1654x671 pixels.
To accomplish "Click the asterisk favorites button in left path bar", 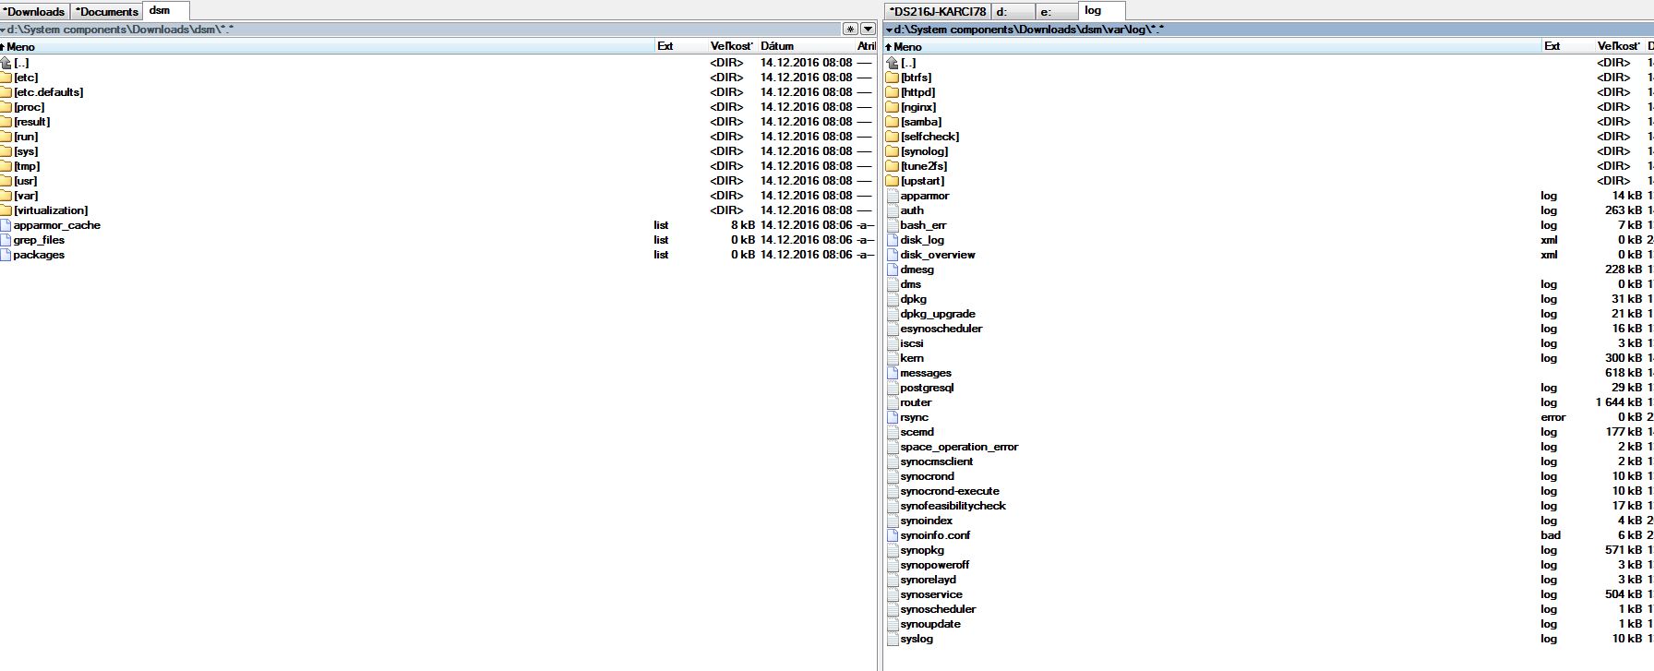I will click(850, 30).
